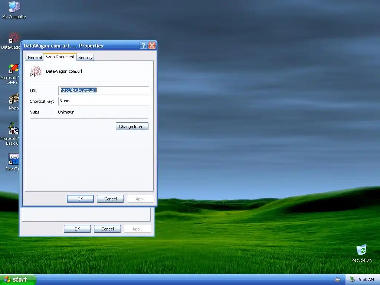Select the Web Document tab
Viewport: 380px width, 285px height.
coord(60,57)
